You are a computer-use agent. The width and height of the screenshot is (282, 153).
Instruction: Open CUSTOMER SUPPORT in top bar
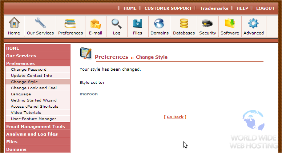(168, 8)
